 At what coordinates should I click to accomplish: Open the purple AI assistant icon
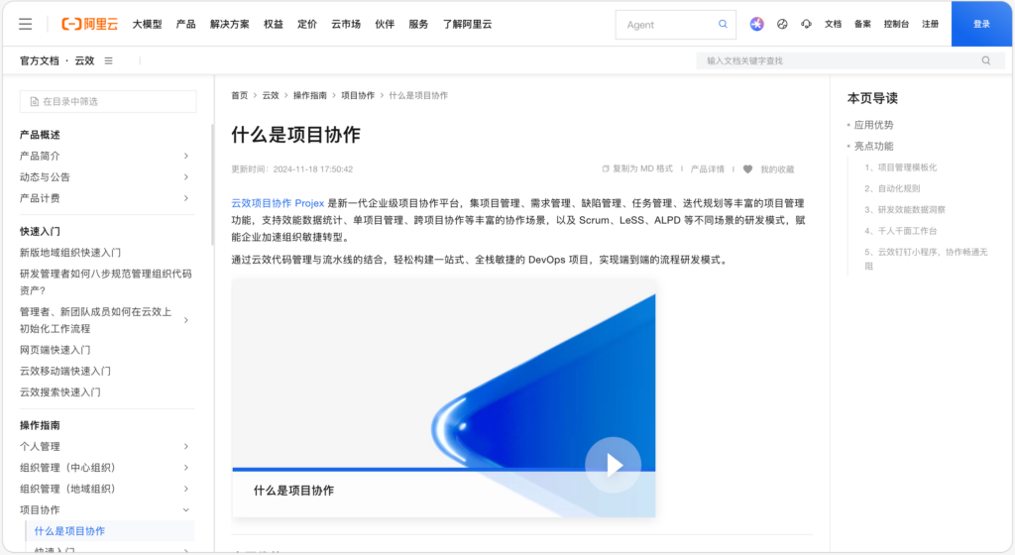point(756,24)
